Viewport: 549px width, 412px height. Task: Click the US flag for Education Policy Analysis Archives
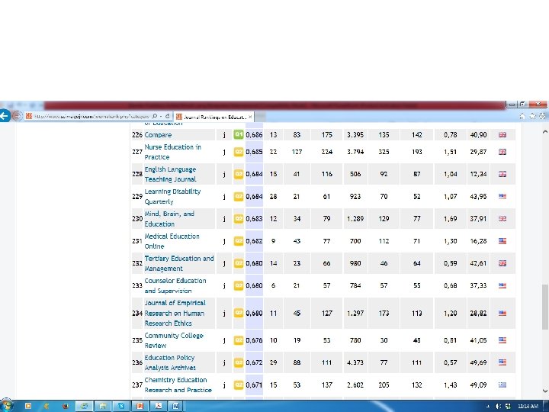pyautogui.click(x=502, y=362)
